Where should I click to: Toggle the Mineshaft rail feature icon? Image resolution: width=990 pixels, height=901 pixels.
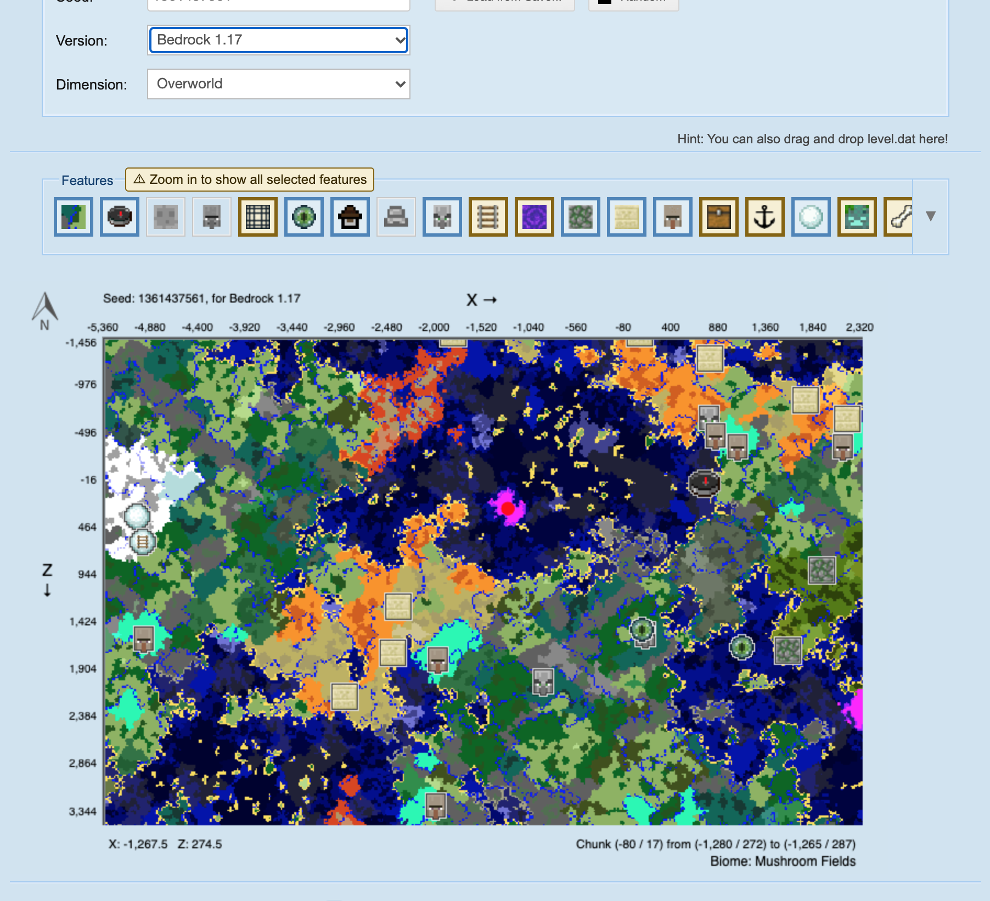point(488,217)
